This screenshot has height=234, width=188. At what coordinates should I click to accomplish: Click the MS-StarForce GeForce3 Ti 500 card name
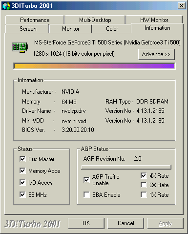[x=107, y=43]
